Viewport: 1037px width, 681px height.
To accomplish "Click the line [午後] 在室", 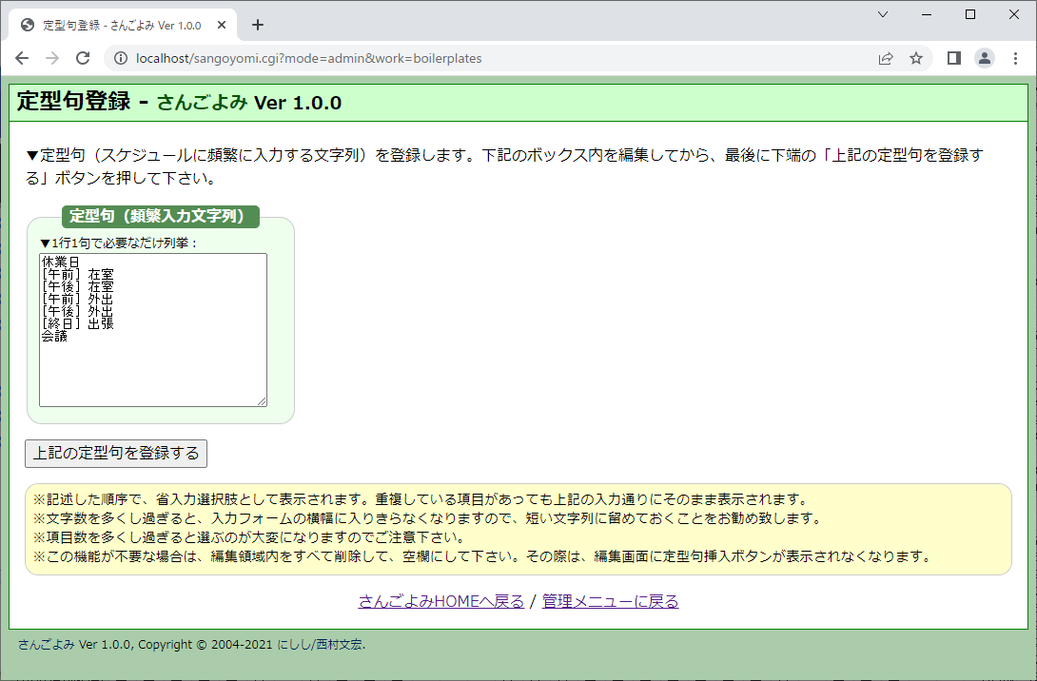I will (x=77, y=286).
